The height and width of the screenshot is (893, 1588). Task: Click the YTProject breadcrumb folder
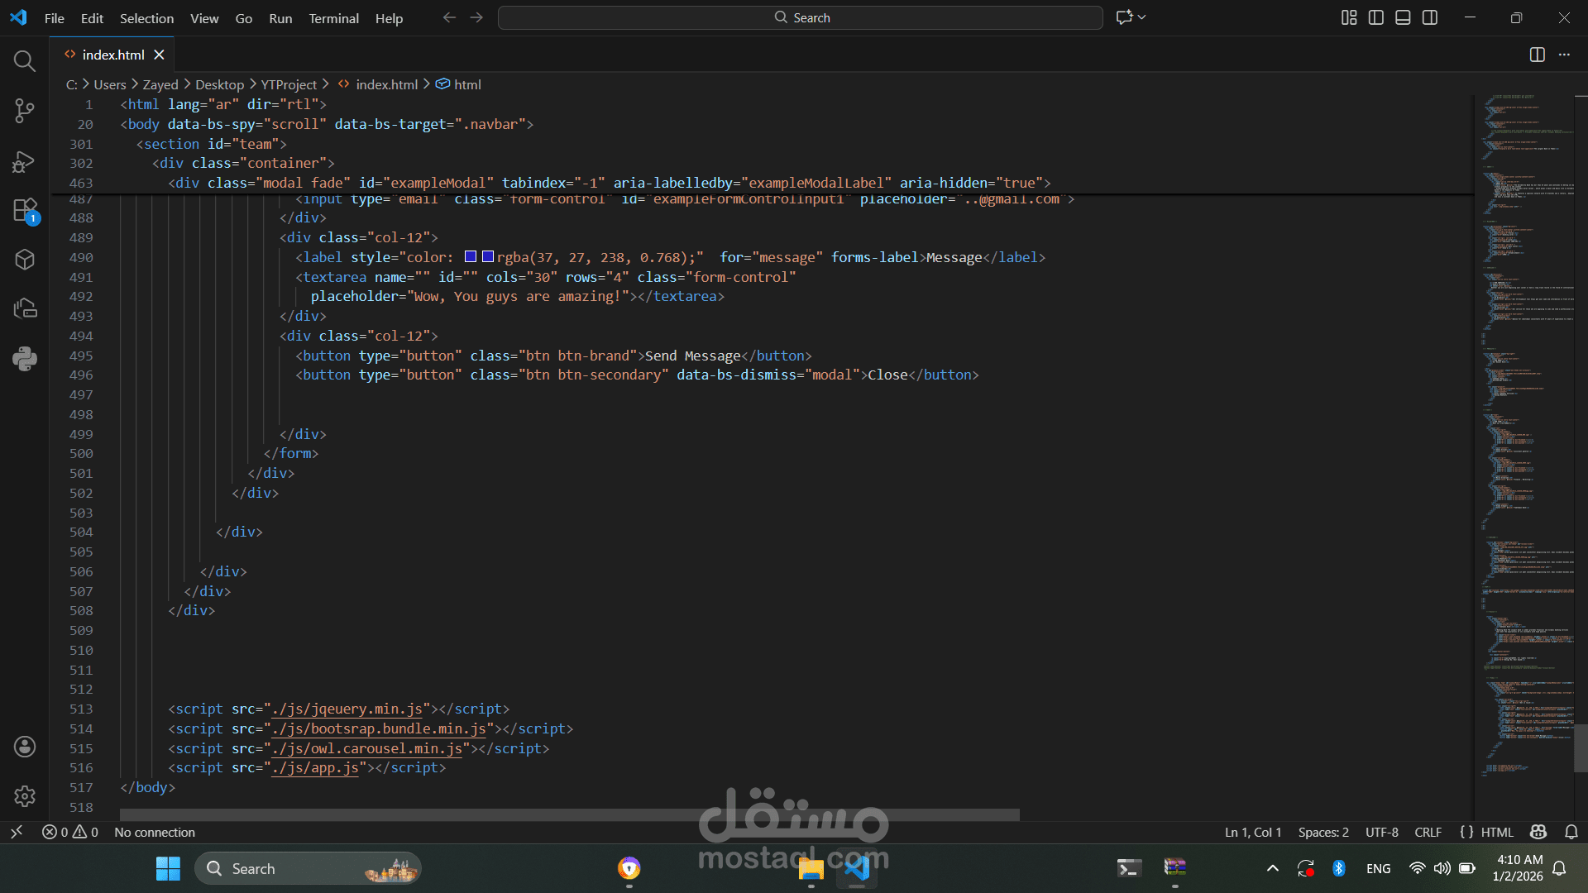click(289, 84)
